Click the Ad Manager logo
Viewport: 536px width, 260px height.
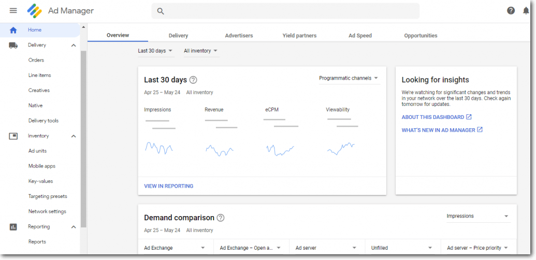click(35, 11)
